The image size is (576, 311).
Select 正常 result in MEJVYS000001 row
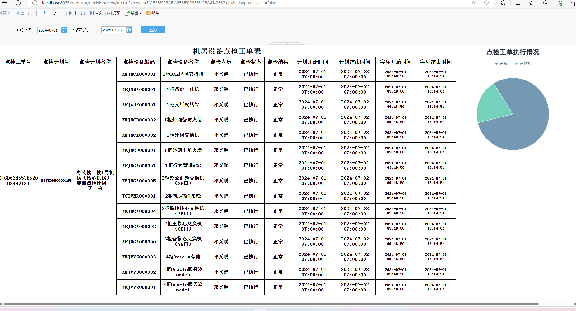[x=278, y=287]
